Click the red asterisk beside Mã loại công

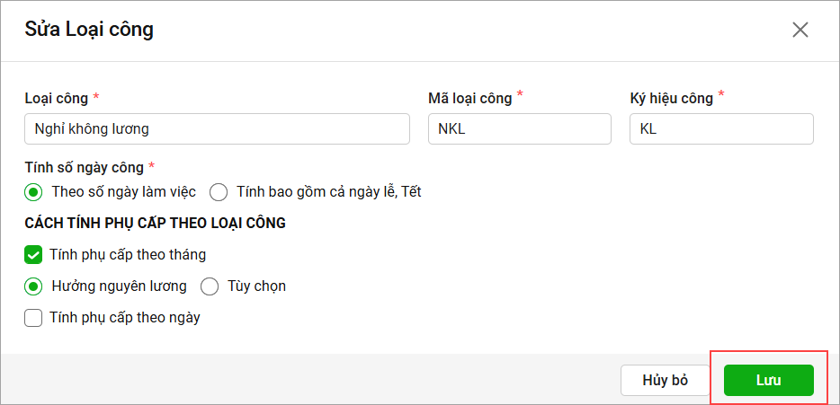coord(520,94)
